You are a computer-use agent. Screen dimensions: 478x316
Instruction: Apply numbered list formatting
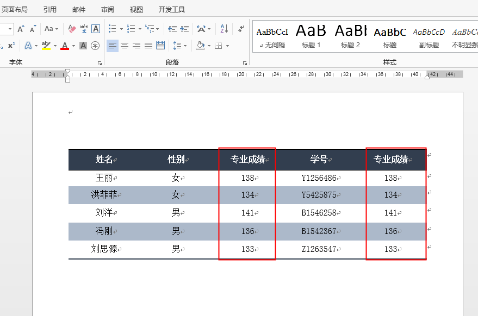pos(131,29)
